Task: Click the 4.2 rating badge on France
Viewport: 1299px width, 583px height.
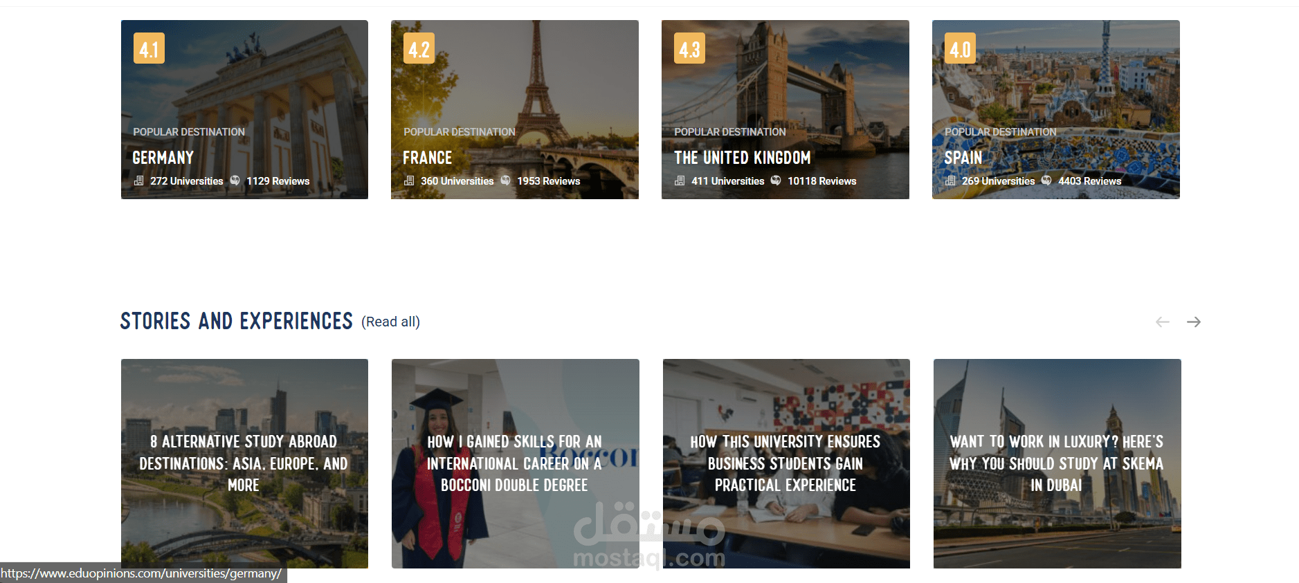Action: pos(419,48)
